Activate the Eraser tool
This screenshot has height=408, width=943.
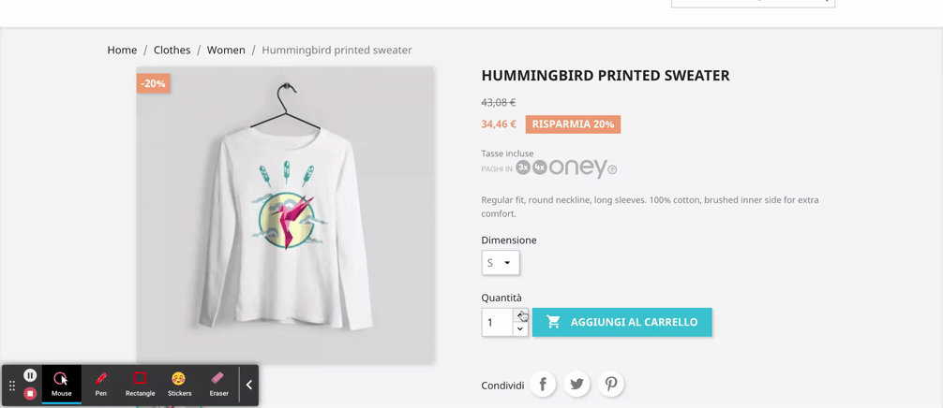click(x=218, y=384)
